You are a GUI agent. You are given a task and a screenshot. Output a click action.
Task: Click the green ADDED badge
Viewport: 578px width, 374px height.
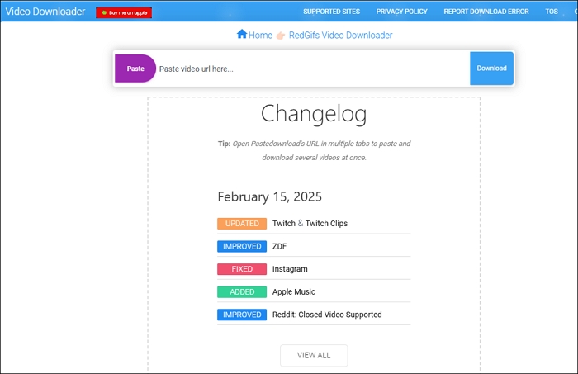pyautogui.click(x=242, y=292)
